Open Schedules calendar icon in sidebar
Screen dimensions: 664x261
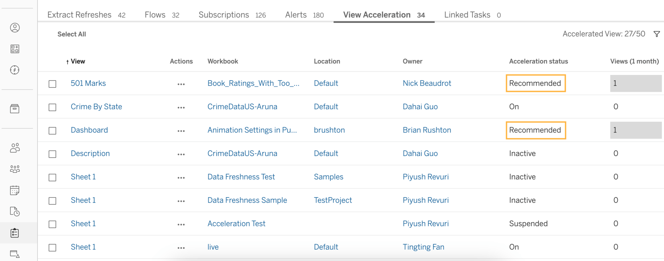click(15, 190)
